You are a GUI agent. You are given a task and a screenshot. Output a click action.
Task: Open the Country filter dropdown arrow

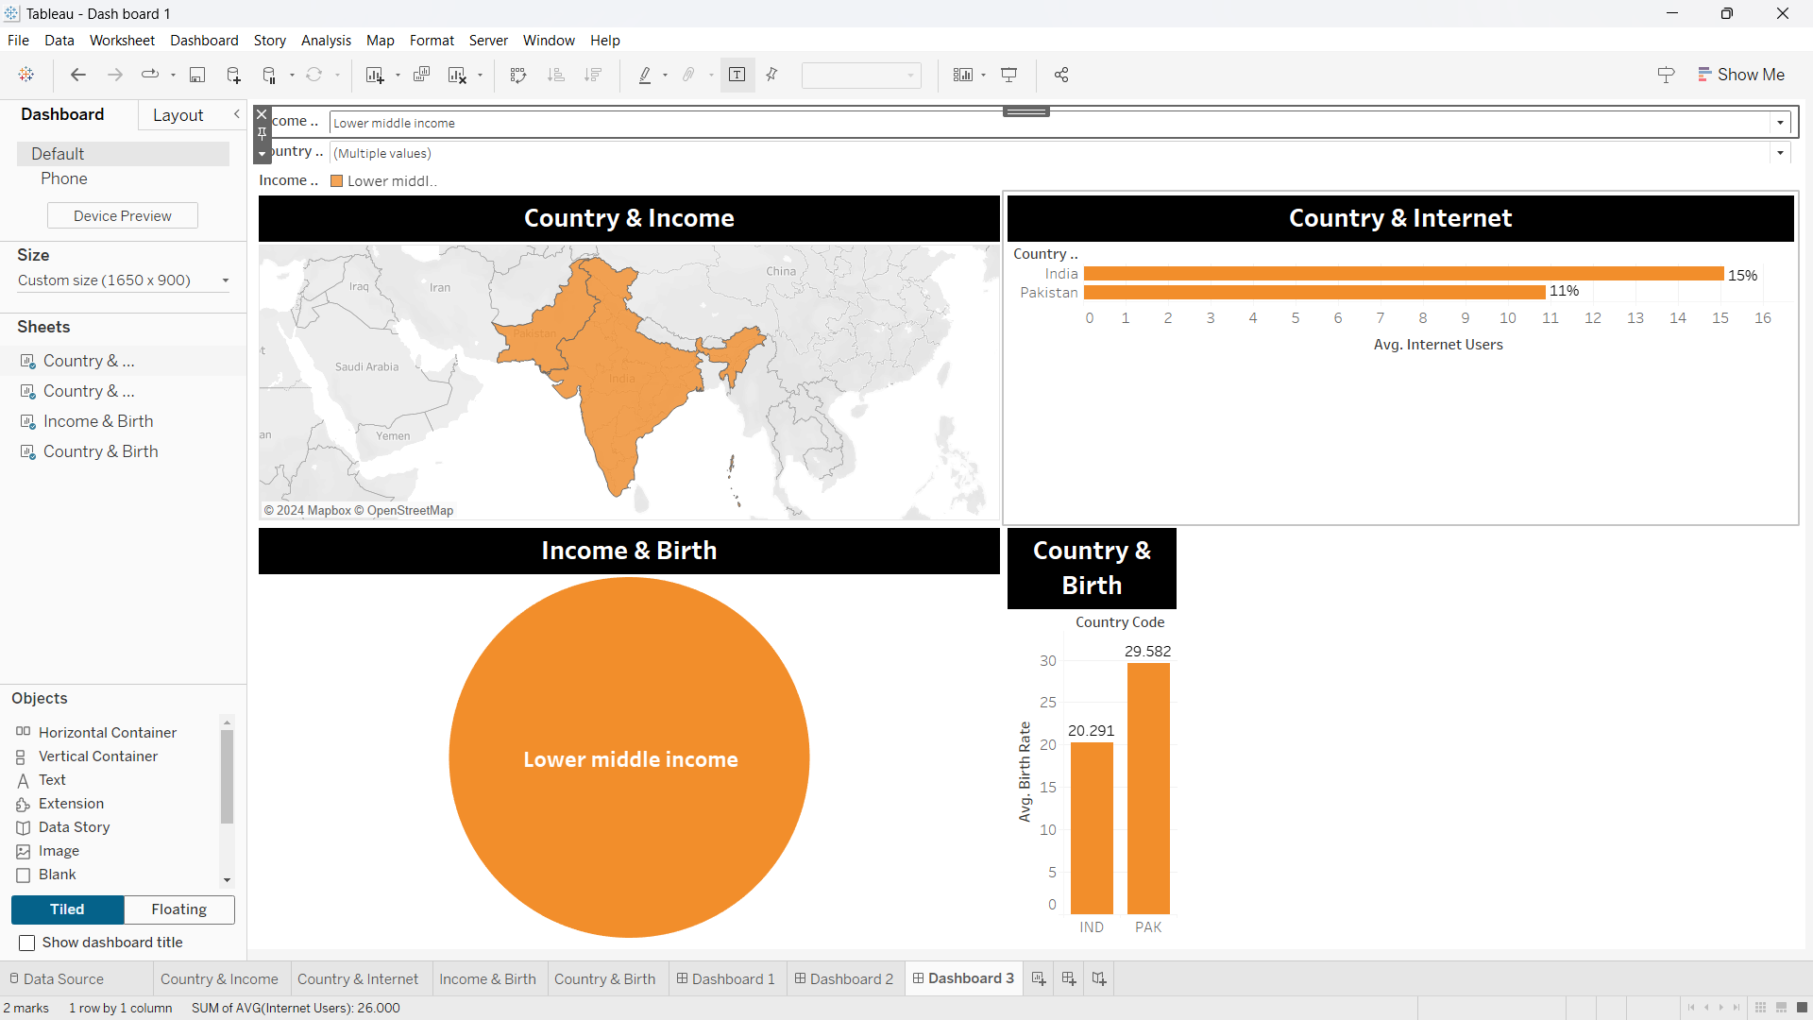click(1781, 153)
